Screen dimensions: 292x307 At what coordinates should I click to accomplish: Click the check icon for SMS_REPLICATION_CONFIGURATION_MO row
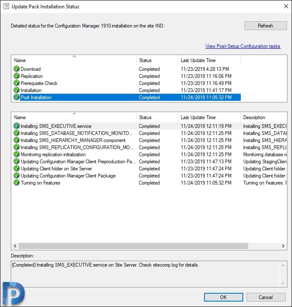coord(17,147)
